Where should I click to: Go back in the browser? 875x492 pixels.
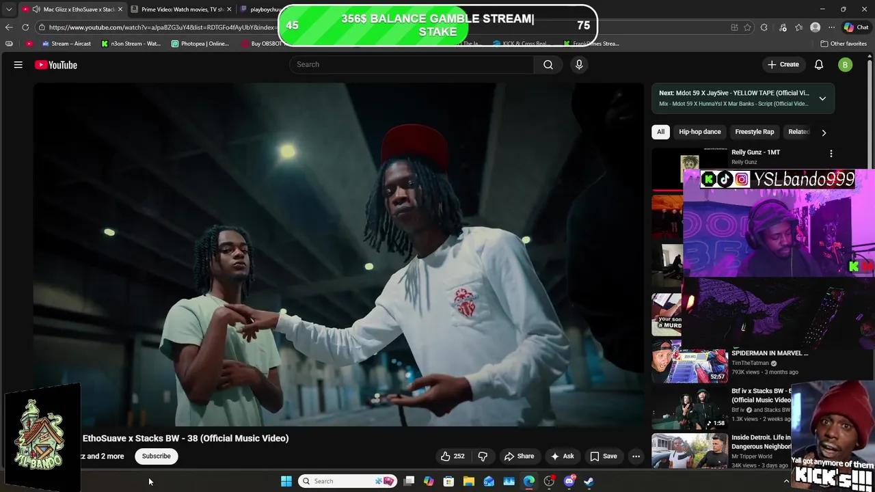click(9, 27)
